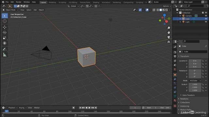Switch to the Shading workspace tab
The image size is (209, 117).
(x=96, y=2)
